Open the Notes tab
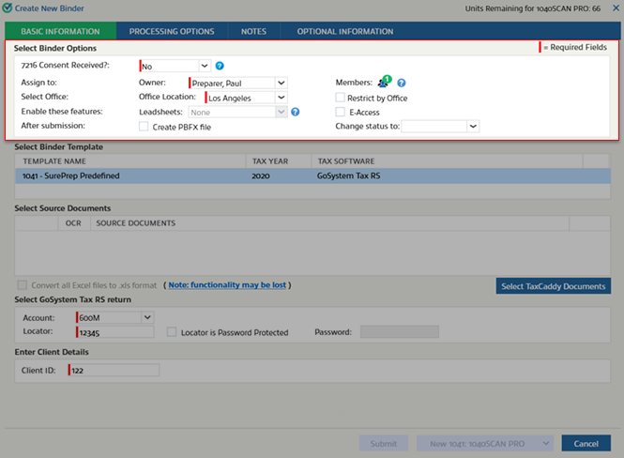Screen dimensions: 624x458 click(x=253, y=31)
